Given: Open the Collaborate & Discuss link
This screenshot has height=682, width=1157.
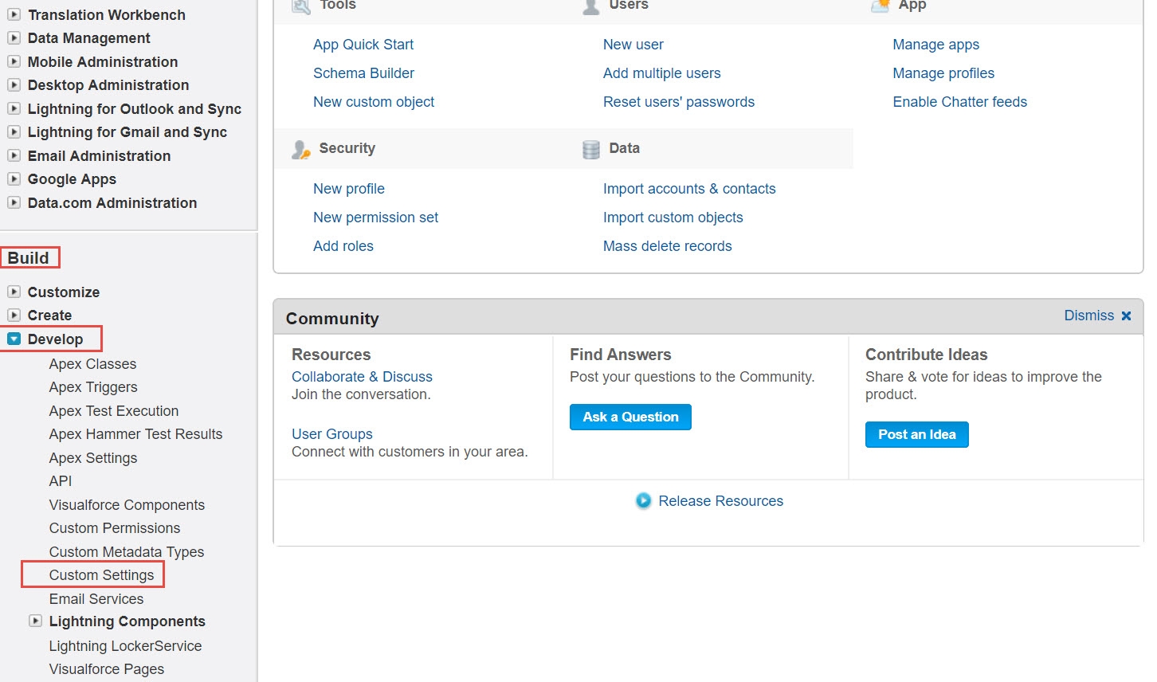Looking at the screenshot, I should [362, 376].
